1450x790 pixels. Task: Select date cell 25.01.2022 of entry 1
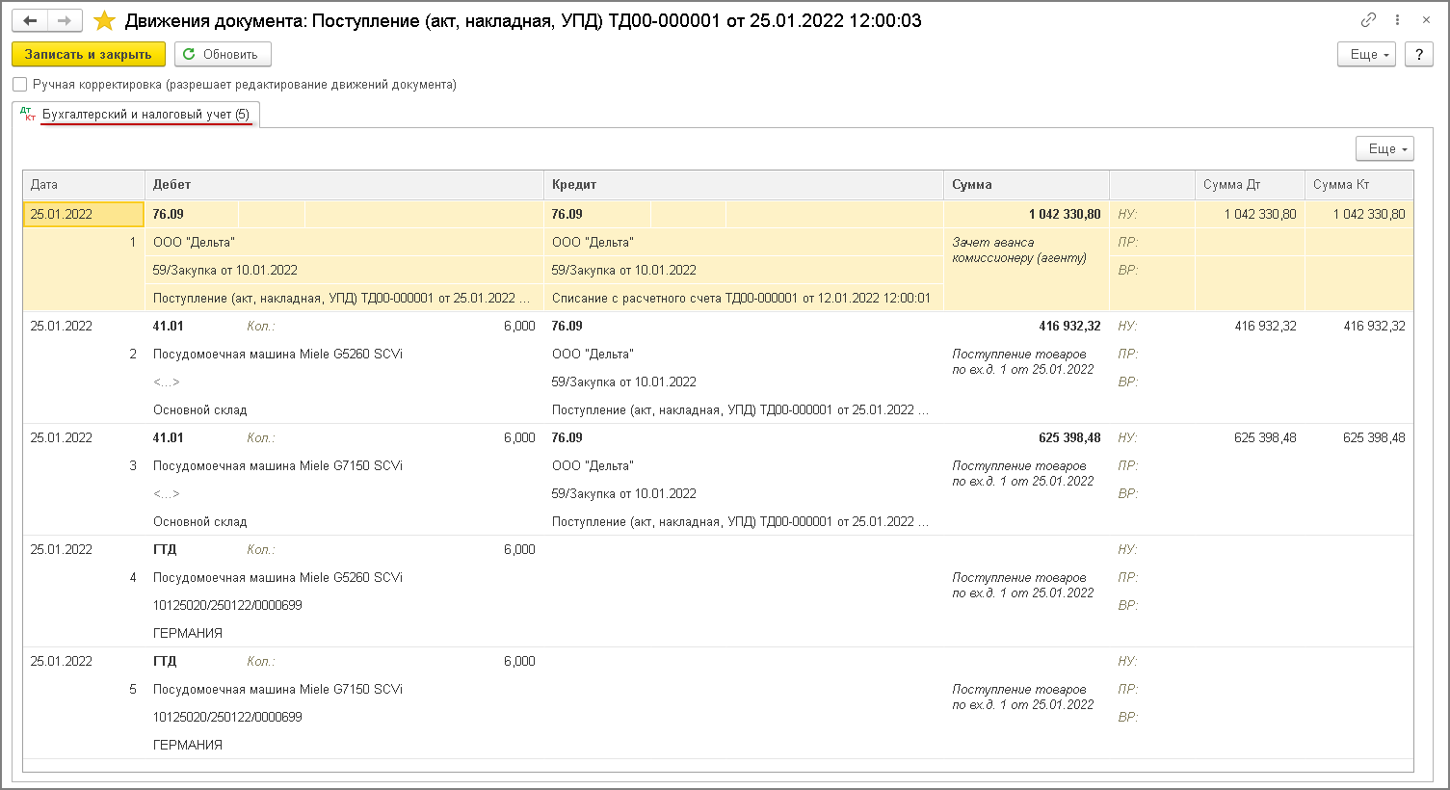coord(84,215)
